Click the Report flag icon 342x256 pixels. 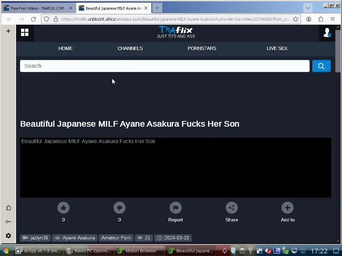tap(176, 208)
